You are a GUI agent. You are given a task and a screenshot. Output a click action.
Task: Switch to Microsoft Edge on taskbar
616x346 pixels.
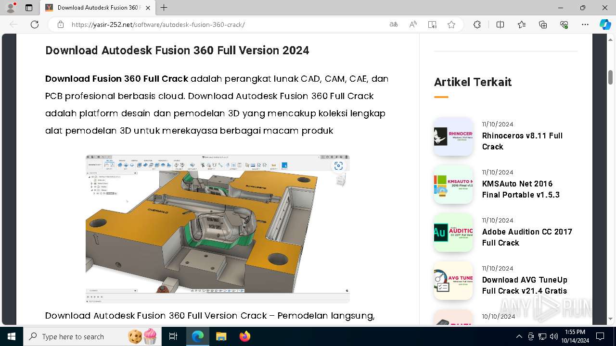click(198, 336)
